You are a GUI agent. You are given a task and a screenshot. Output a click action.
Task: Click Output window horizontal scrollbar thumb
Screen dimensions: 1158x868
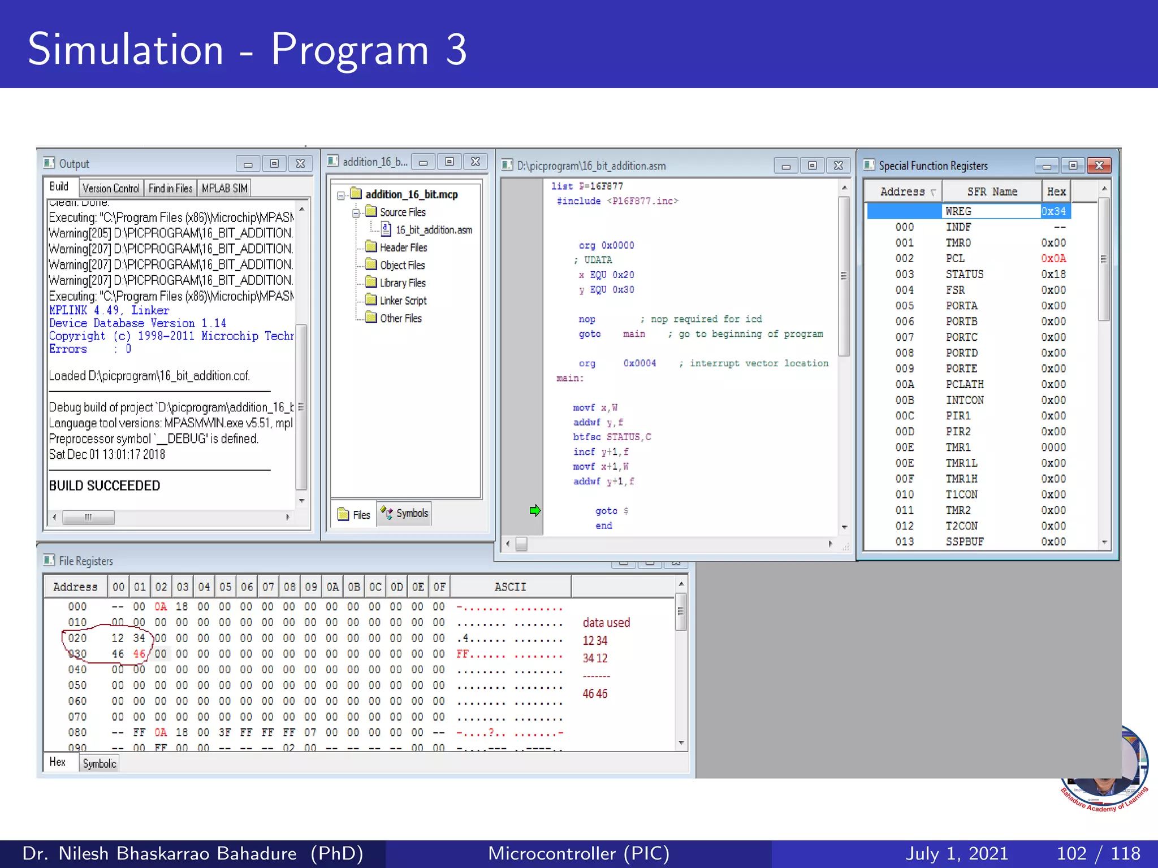[x=88, y=517]
